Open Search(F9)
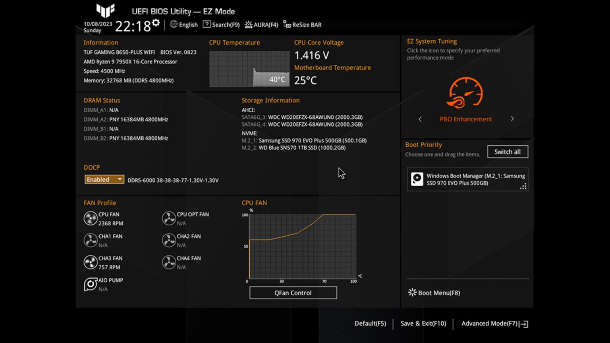This screenshot has height=343, width=610. [226, 25]
